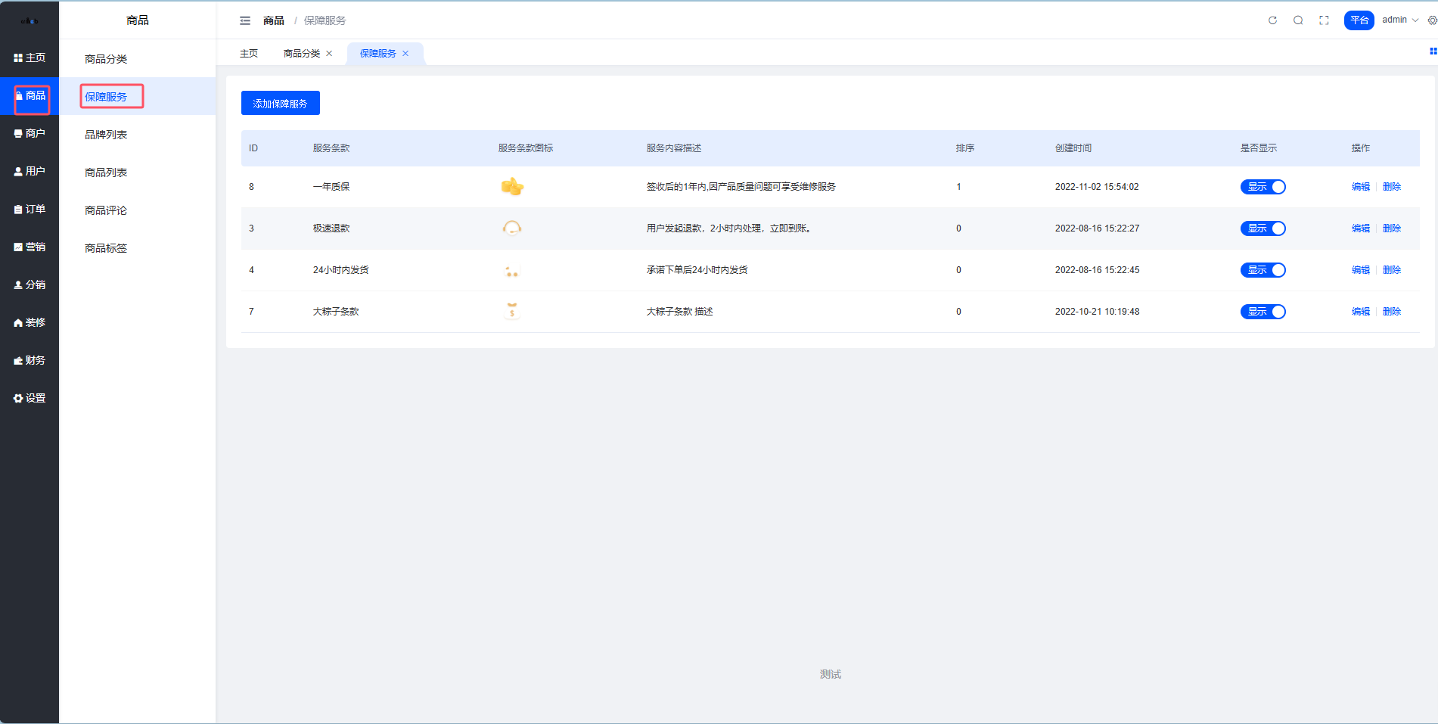Open 订单 in the left sidebar
Viewport: 1438px width, 724px height.
click(30, 210)
